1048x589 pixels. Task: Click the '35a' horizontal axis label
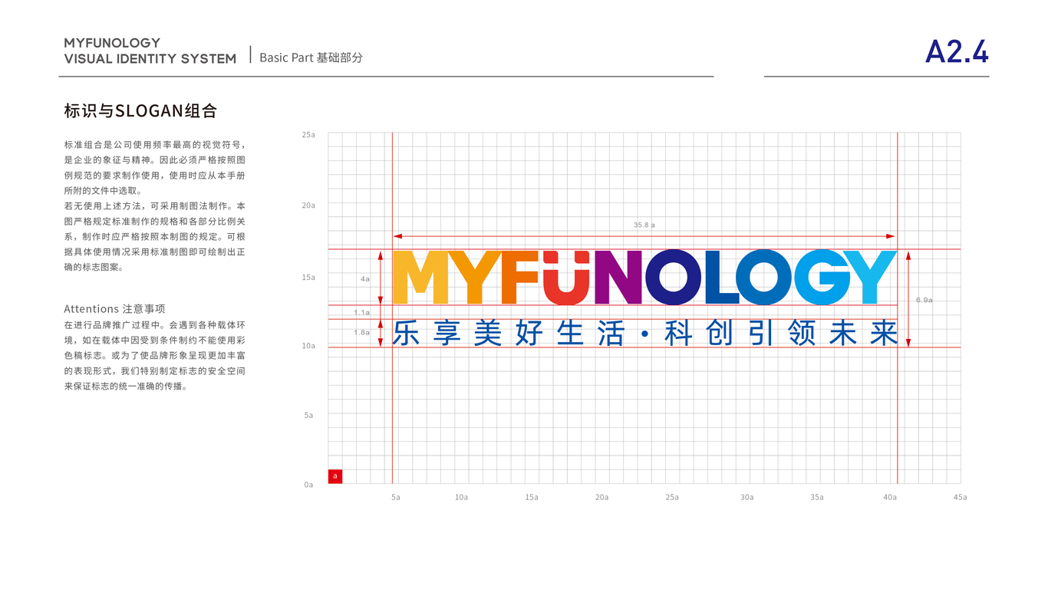click(817, 497)
